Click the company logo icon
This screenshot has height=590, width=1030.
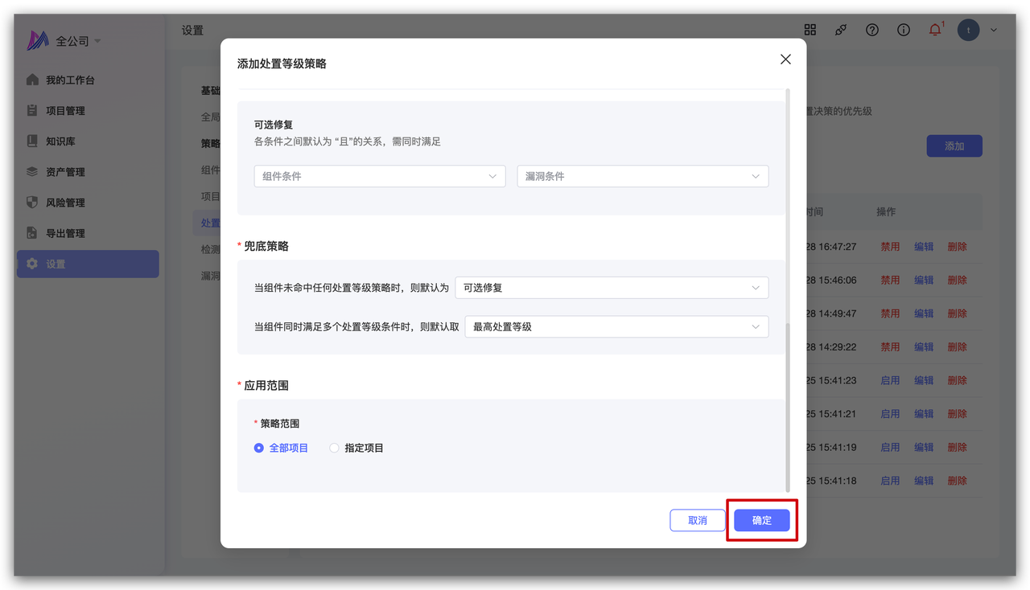[38, 41]
